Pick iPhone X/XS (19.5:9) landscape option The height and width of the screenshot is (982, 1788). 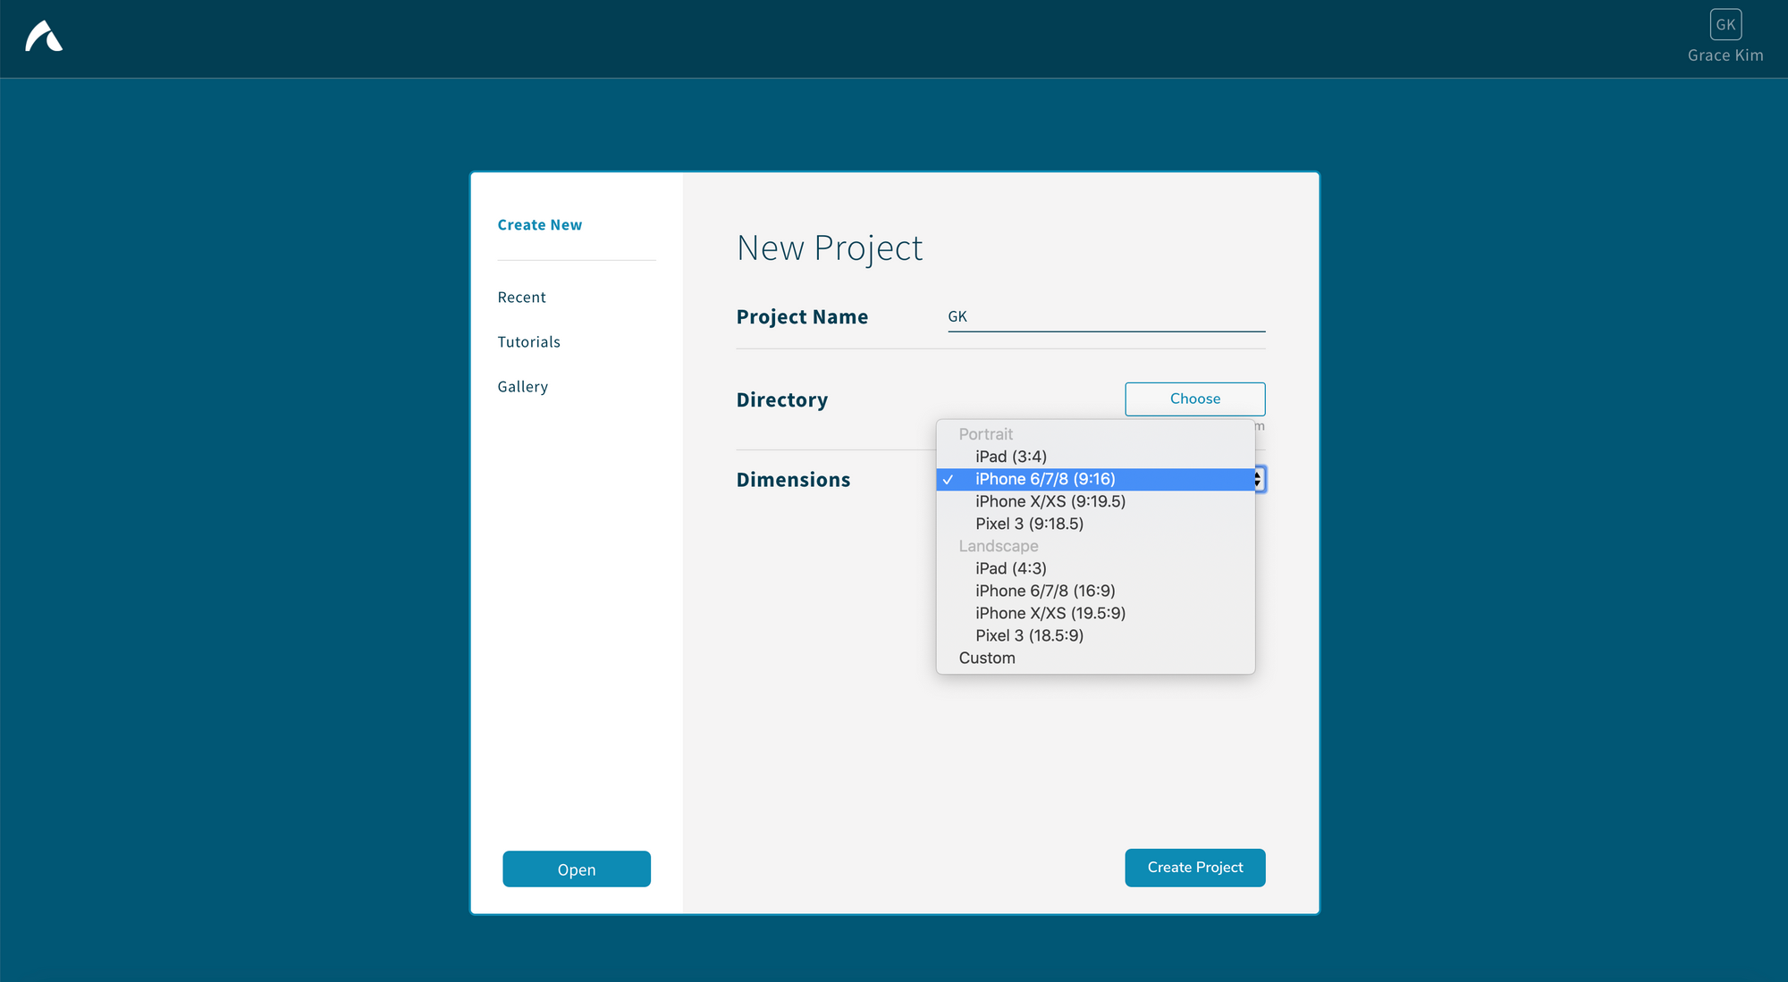(1050, 614)
